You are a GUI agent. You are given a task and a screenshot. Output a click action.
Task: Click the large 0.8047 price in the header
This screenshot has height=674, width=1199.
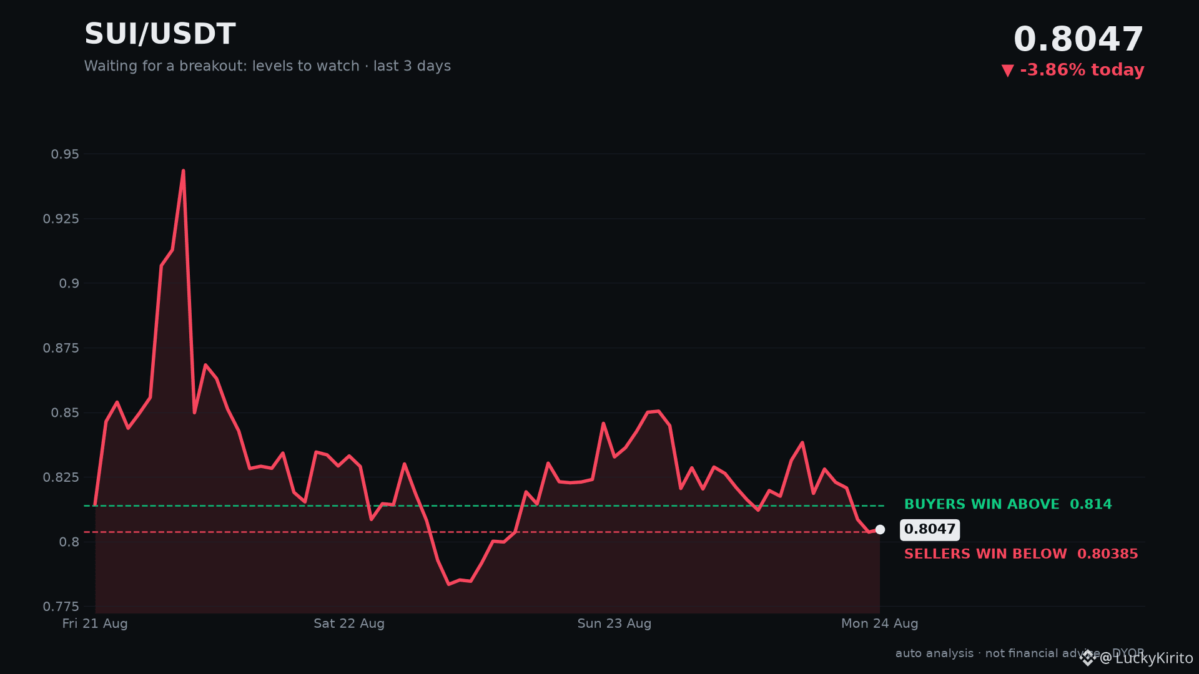click(x=1078, y=39)
